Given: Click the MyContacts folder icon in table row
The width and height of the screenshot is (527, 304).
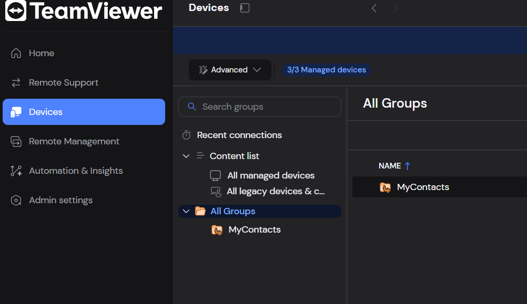Looking at the screenshot, I should [385, 187].
